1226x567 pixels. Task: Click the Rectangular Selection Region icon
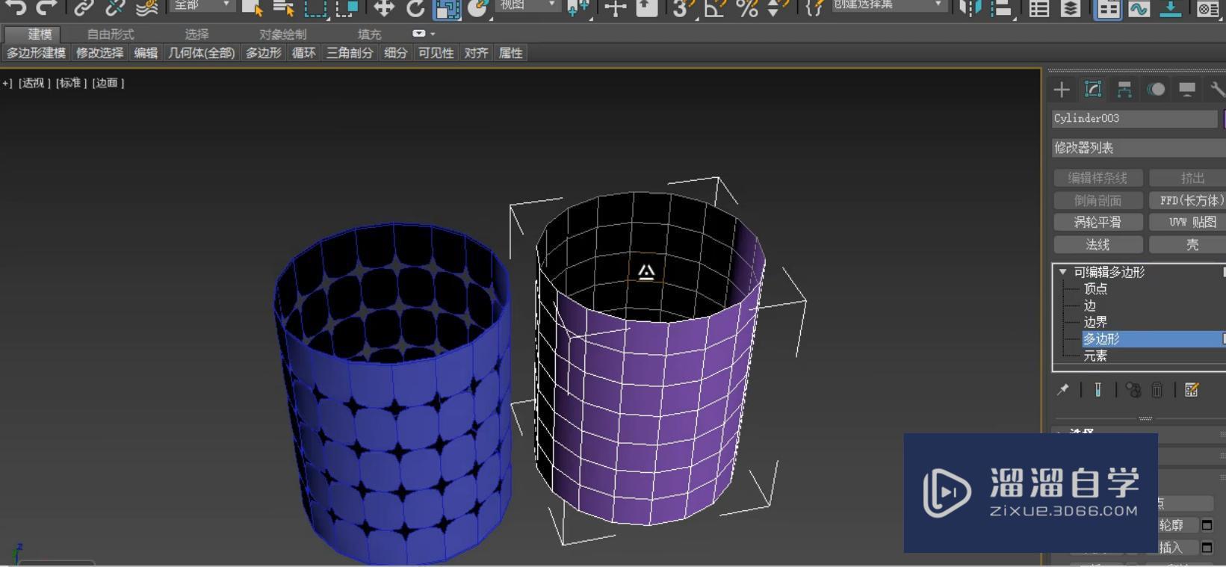point(315,7)
